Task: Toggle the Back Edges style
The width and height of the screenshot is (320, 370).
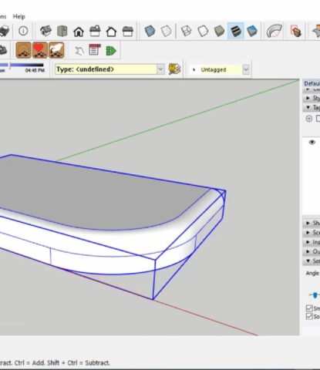Action: coord(166,31)
